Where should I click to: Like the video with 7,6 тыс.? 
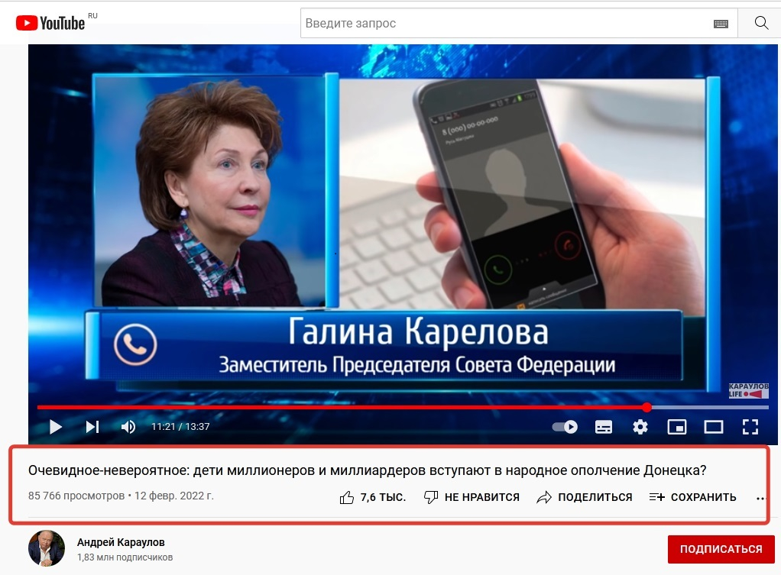373,497
